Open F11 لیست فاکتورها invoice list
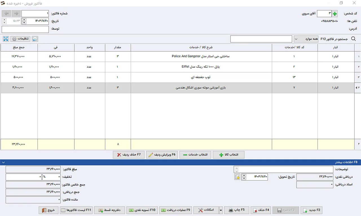The width and height of the screenshot is (361, 216). 76,210
